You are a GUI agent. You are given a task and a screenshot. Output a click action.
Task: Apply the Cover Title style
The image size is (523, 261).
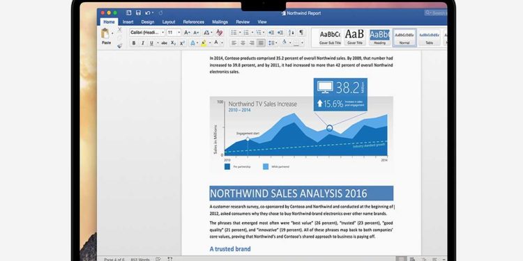tap(354, 38)
